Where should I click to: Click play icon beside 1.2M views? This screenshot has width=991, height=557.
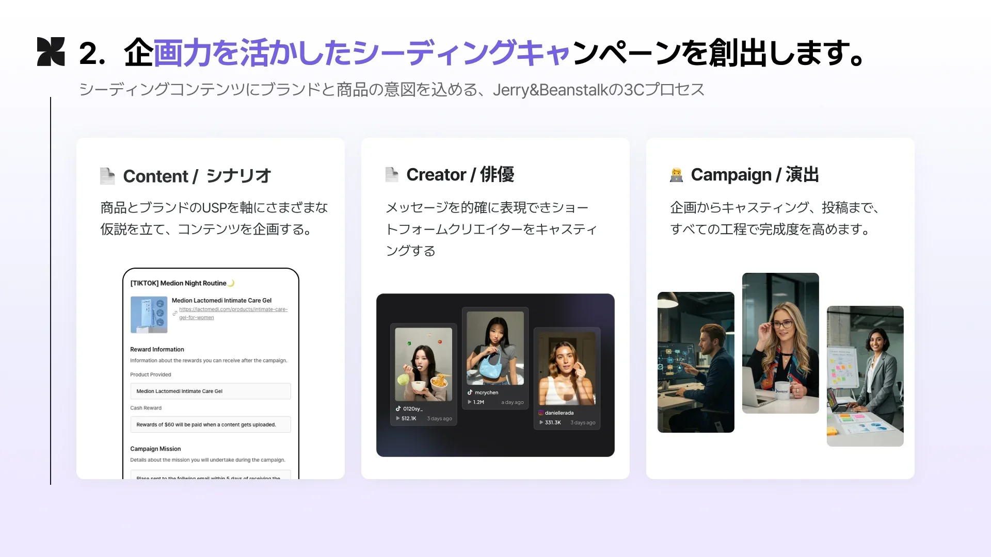[469, 402]
